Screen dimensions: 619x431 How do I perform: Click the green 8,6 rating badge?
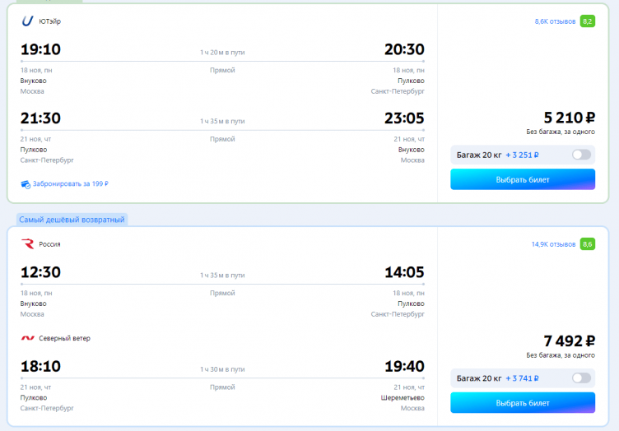tap(587, 244)
